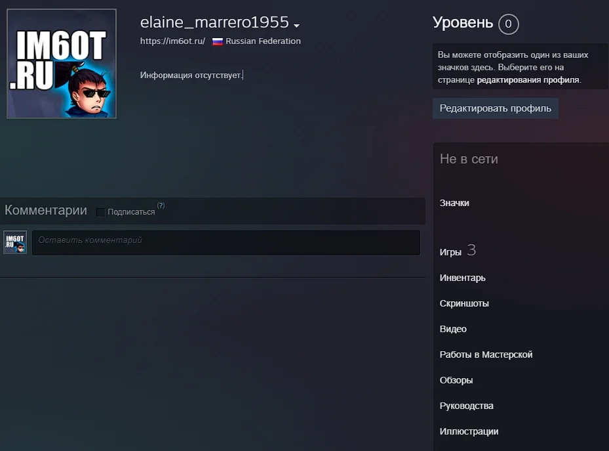The image size is (609, 451).
Task: Click the 'Russian Federation' country text
Action: [263, 41]
